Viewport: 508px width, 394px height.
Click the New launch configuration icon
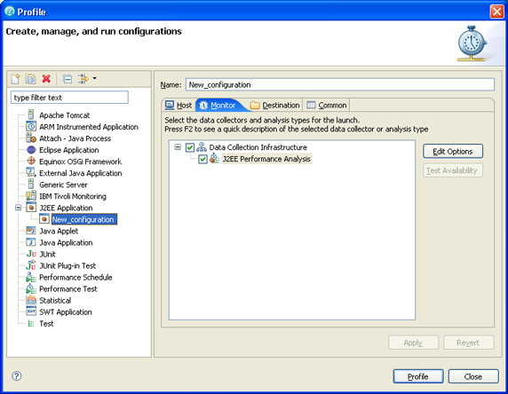click(15, 79)
